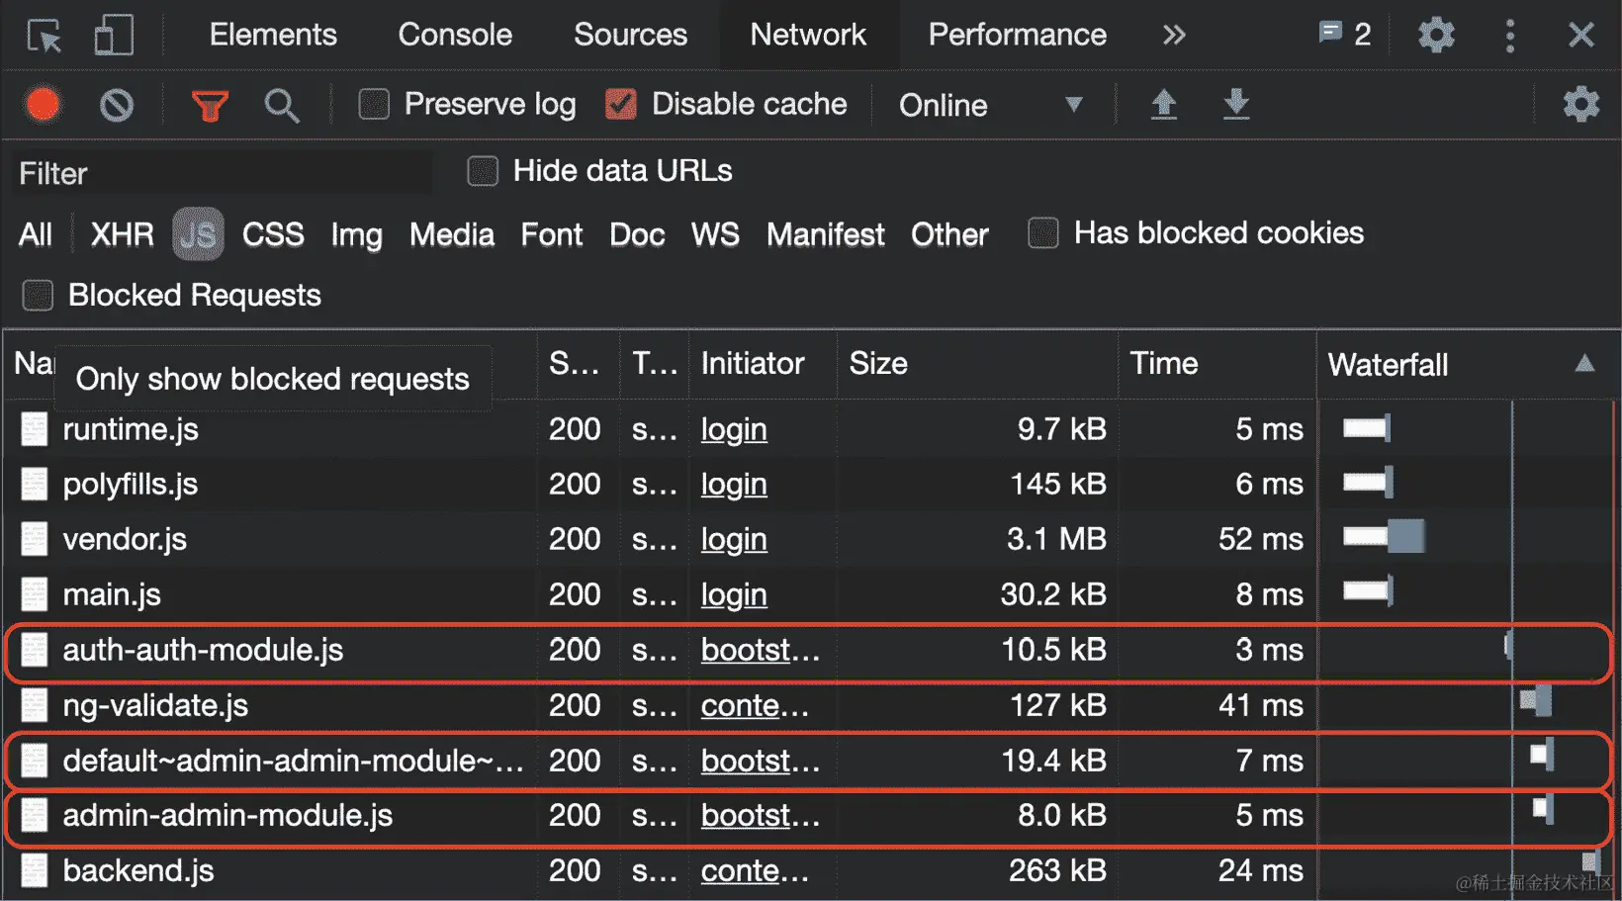The height and width of the screenshot is (901, 1622).
Task: Clear the network log
Action: pyautogui.click(x=117, y=105)
